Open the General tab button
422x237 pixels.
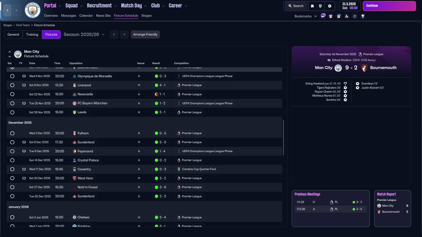click(x=13, y=35)
